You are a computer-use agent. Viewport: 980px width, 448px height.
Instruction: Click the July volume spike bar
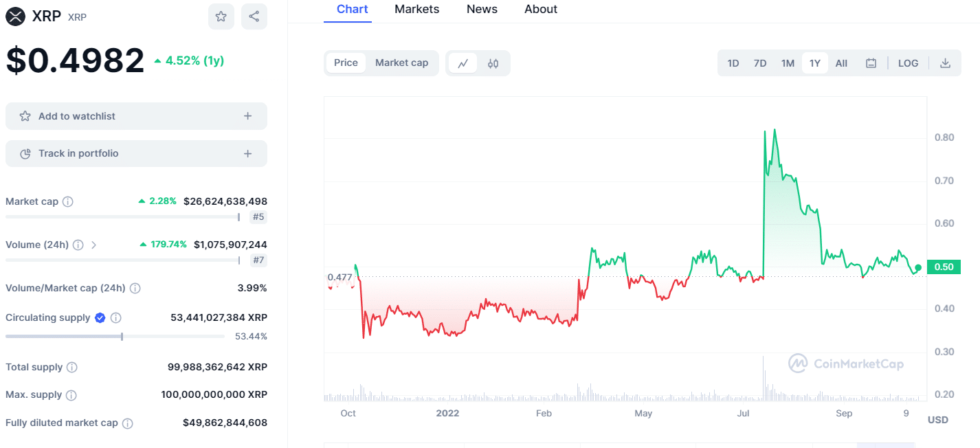[763, 378]
